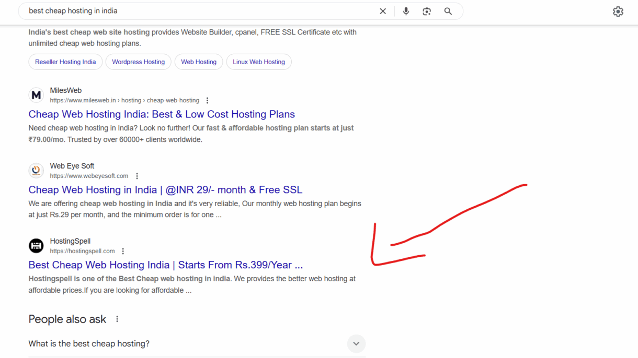Click the https://hostingspell.com URL text

pos(82,251)
